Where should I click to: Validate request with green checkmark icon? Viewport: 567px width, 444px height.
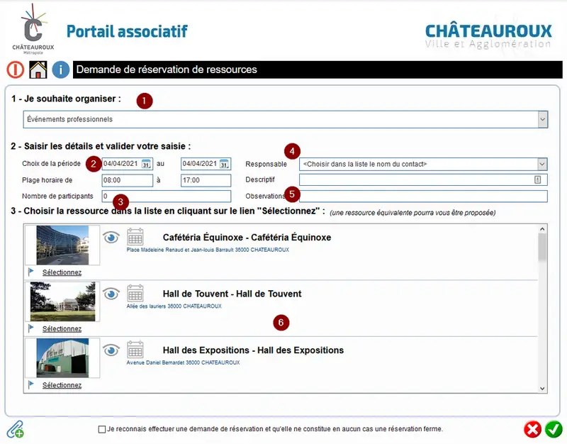[554, 430]
